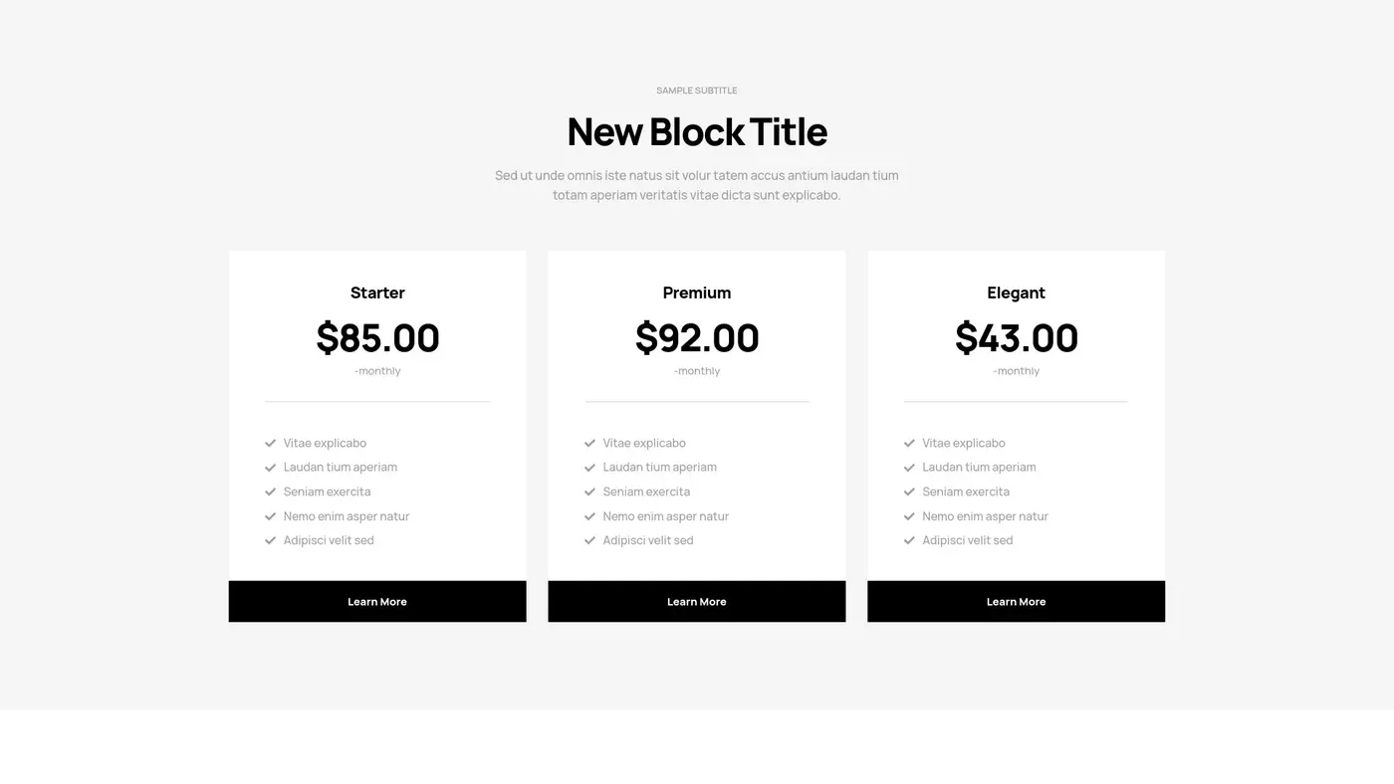Screen dimensions: 1394x784
Task: Click the SAMPLE SUBTITLE label
Action: pyautogui.click(x=696, y=90)
